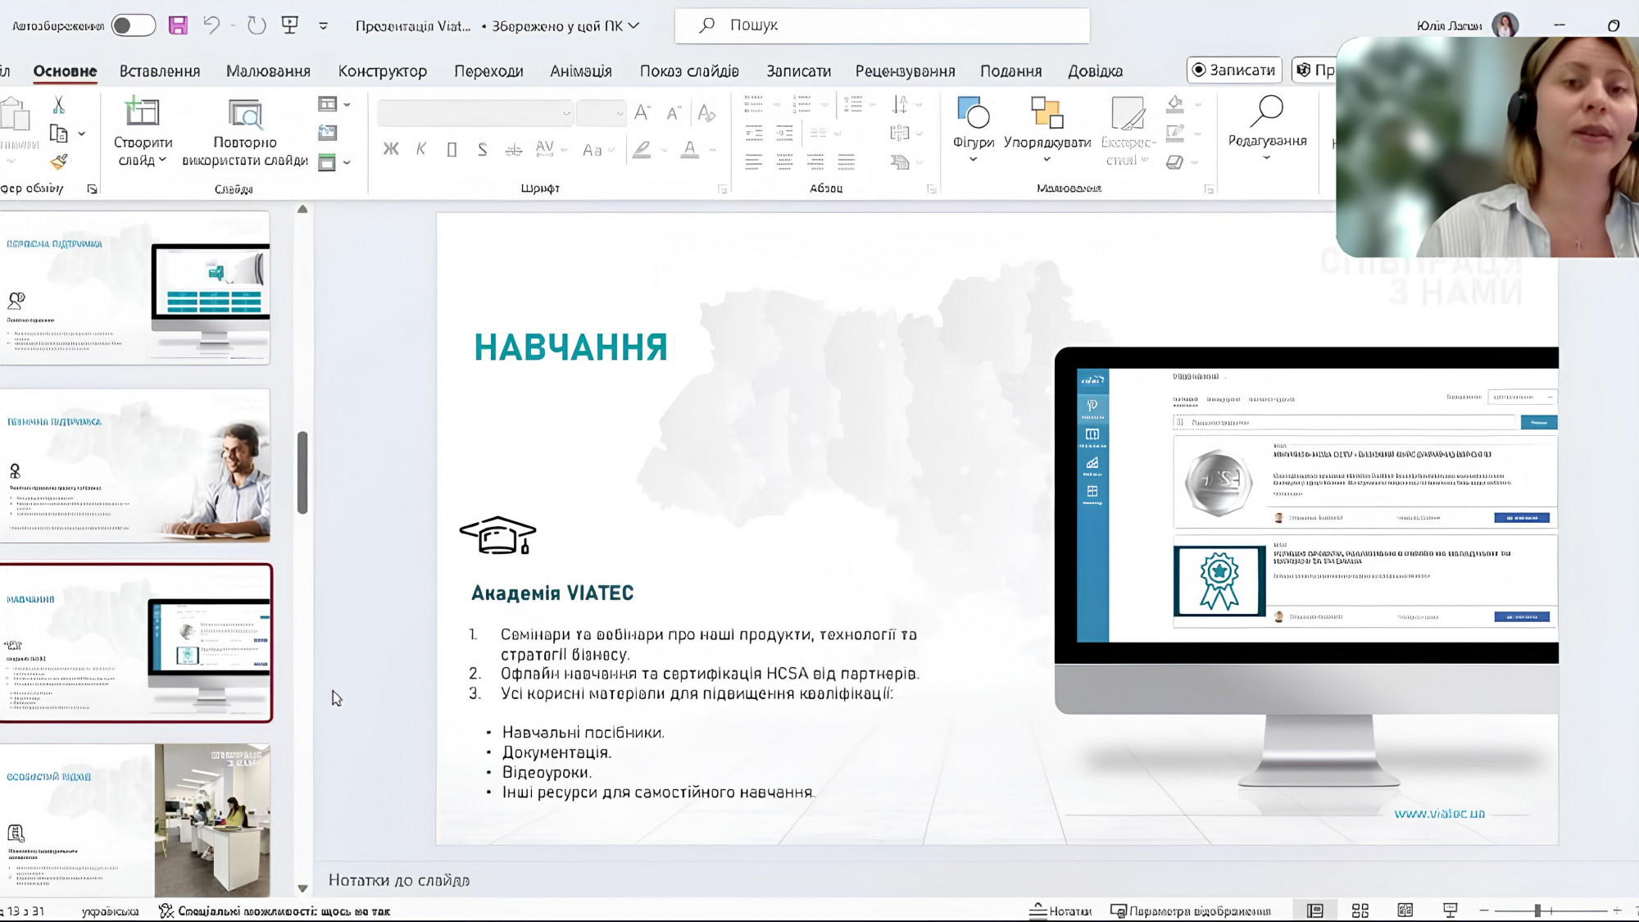Open the Довідка tab
The width and height of the screenshot is (1639, 922).
[1095, 71]
